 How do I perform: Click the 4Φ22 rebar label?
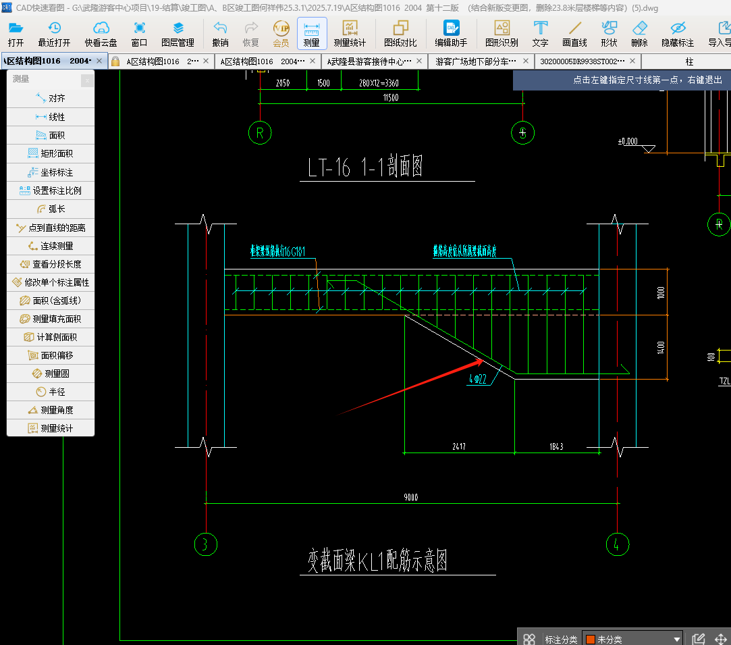click(x=478, y=379)
